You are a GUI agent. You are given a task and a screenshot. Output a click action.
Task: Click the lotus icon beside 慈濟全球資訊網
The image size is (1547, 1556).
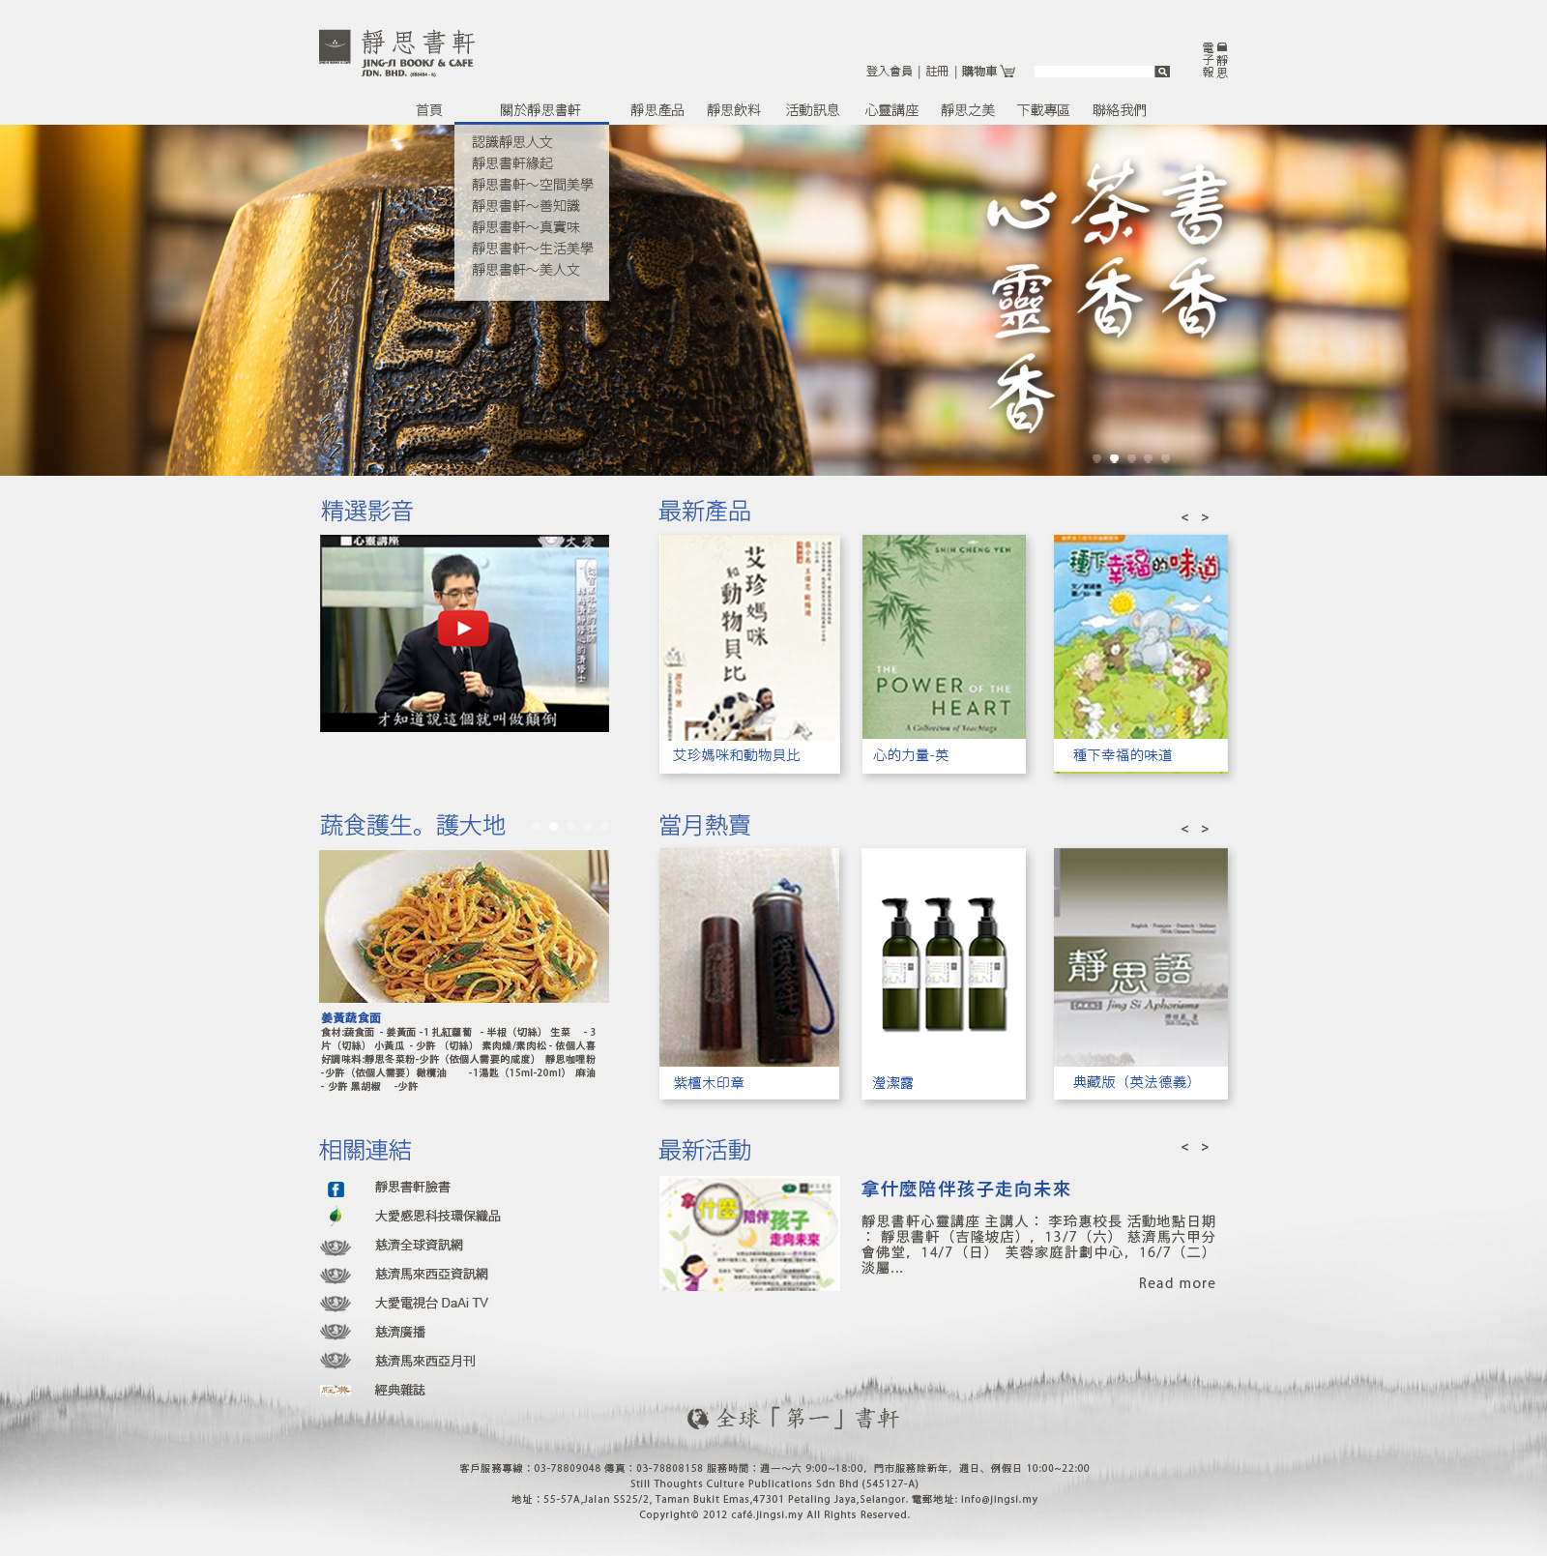point(336,1247)
